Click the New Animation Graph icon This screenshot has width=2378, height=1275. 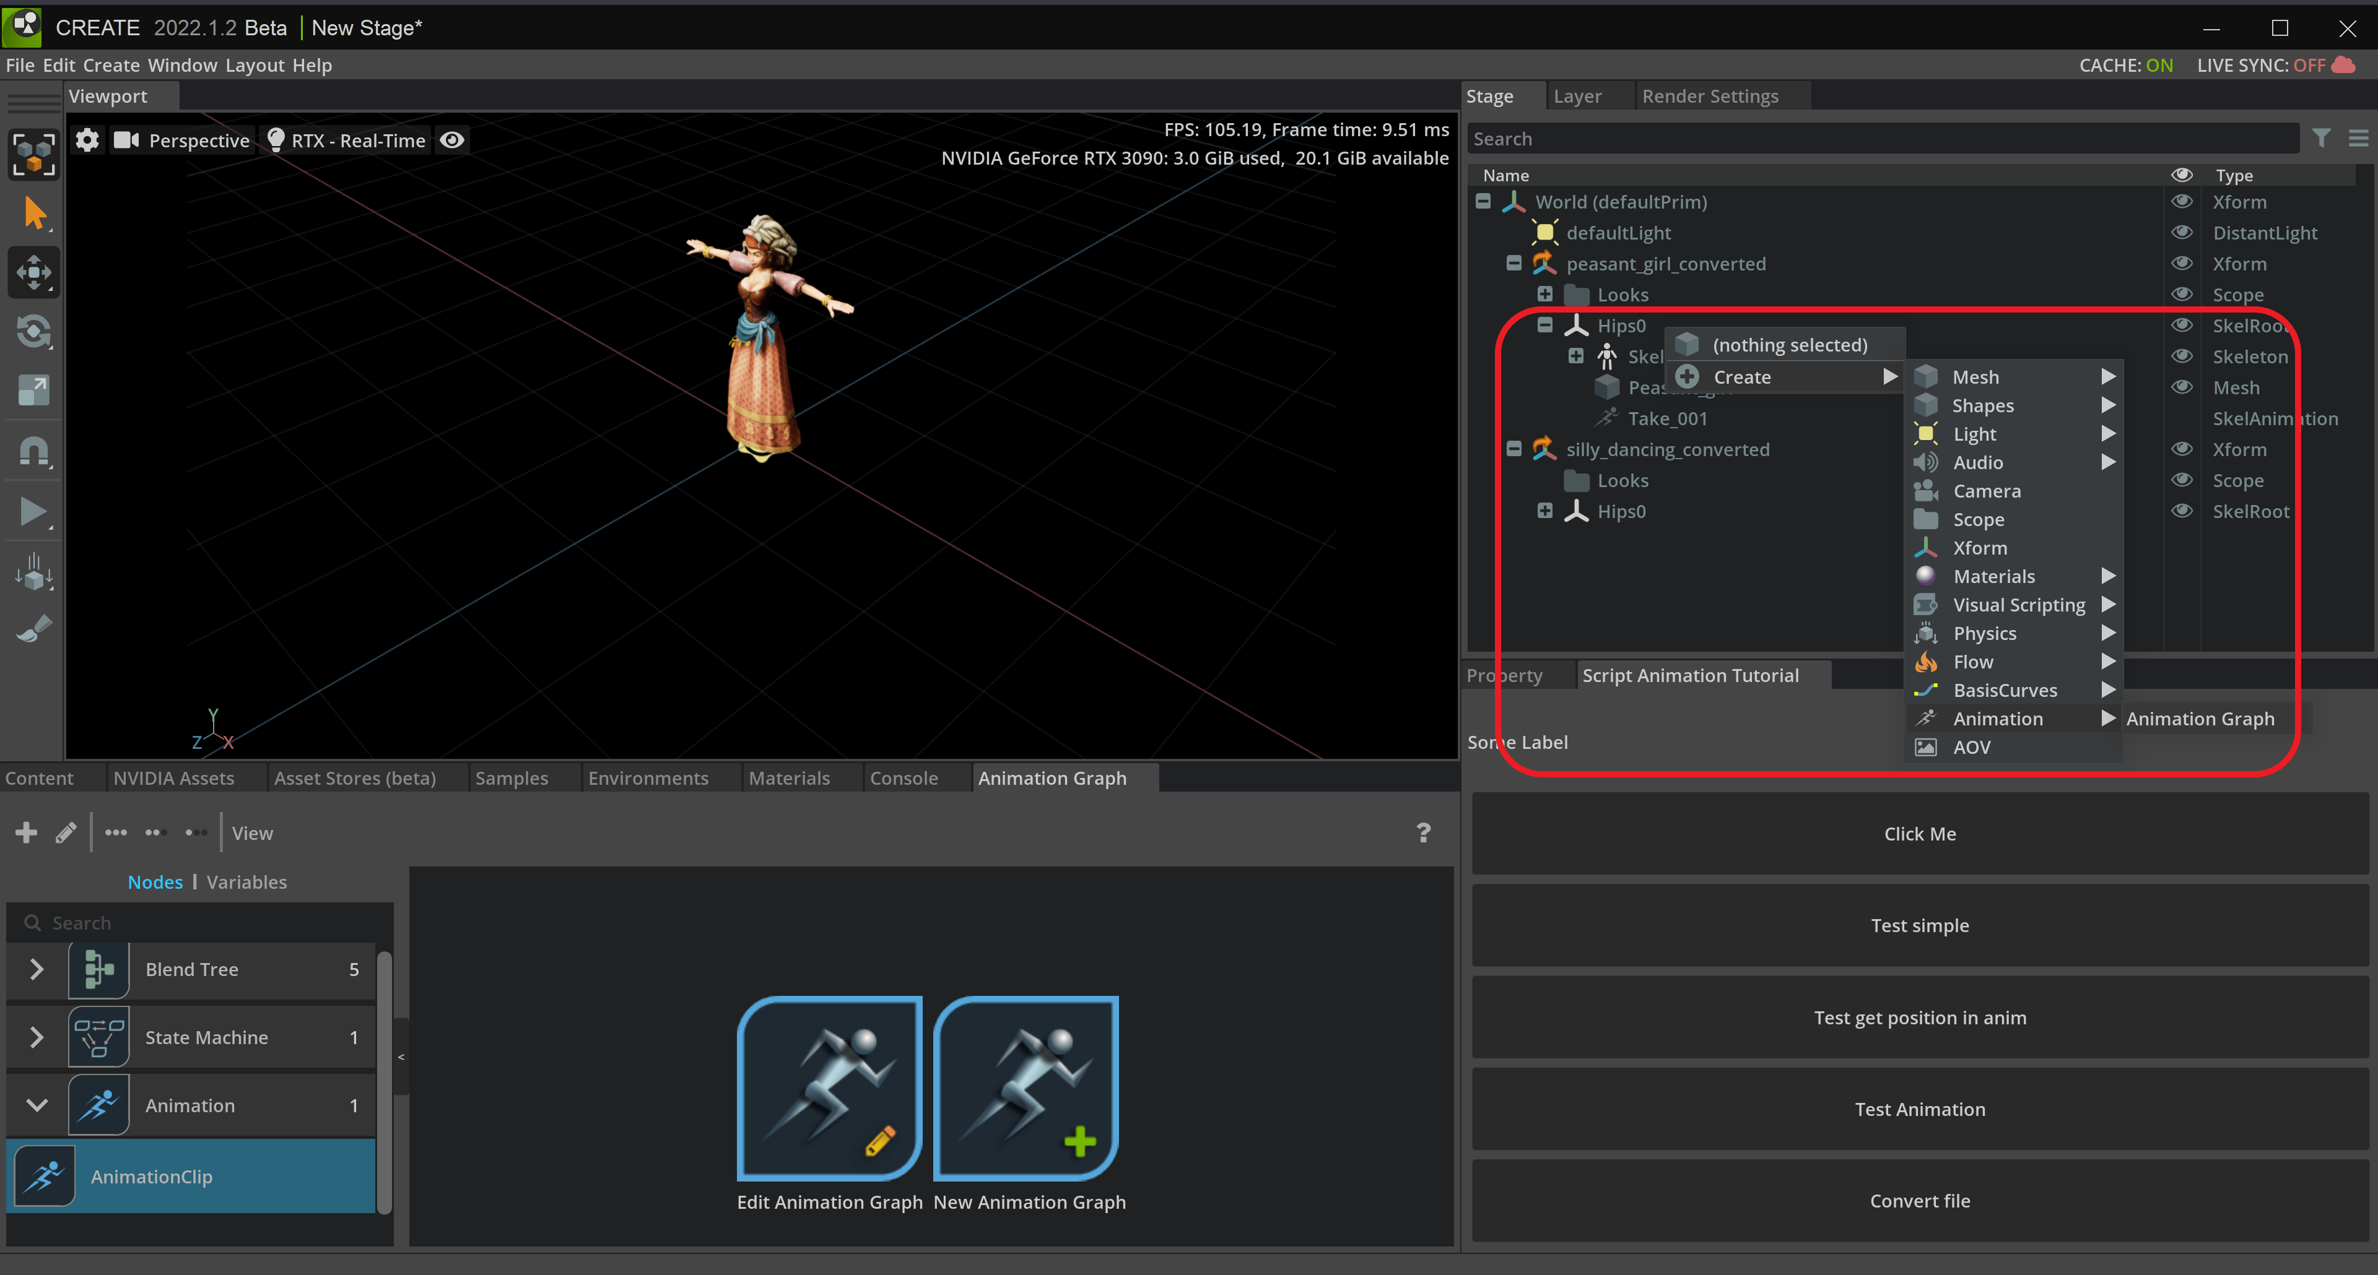click(1026, 1087)
